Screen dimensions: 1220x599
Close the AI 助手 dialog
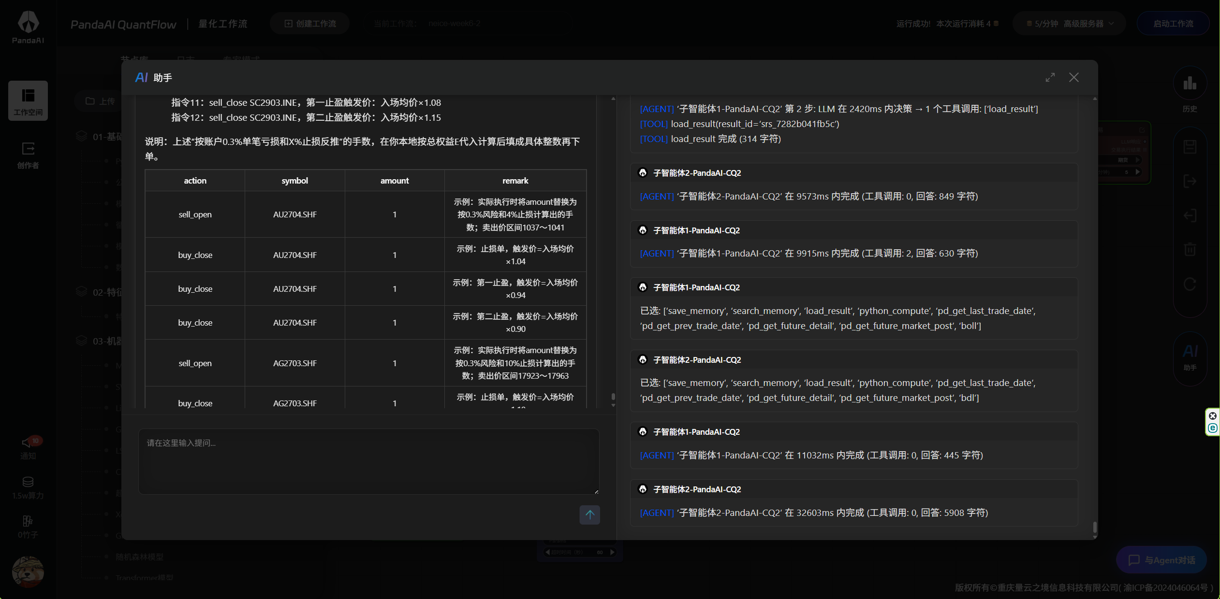1073,77
